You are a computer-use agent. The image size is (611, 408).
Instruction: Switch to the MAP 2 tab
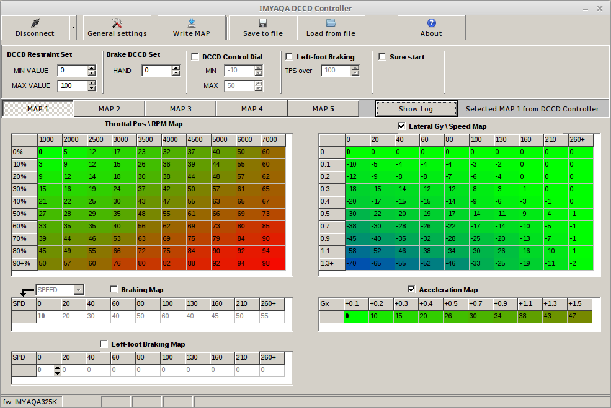click(x=109, y=108)
